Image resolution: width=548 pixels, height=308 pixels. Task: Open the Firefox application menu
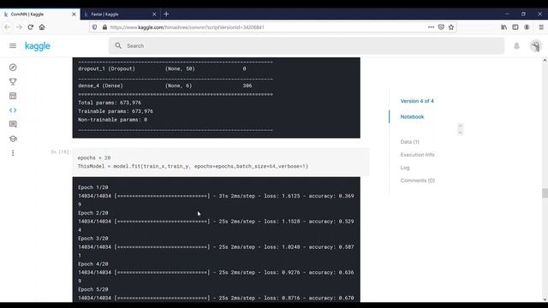pyautogui.click(x=541, y=27)
